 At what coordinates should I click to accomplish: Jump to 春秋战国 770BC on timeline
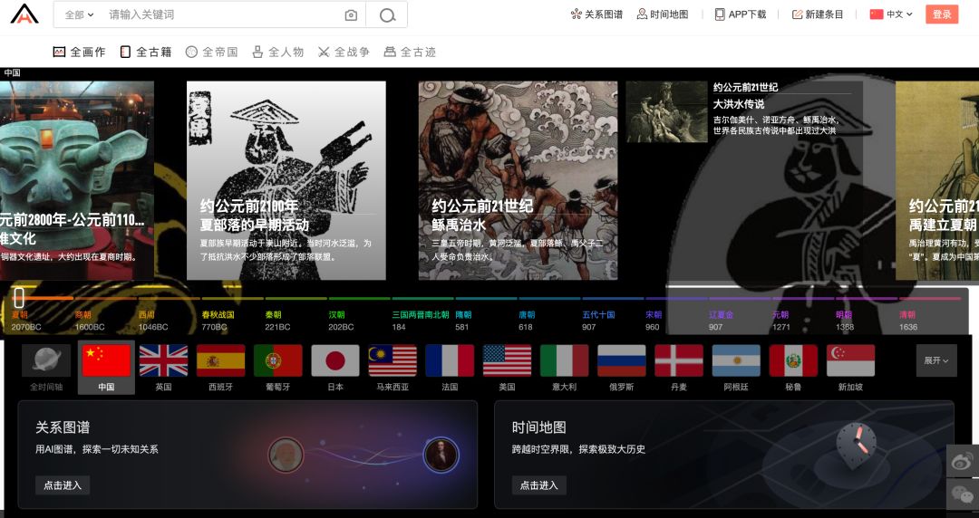point(218,321)
